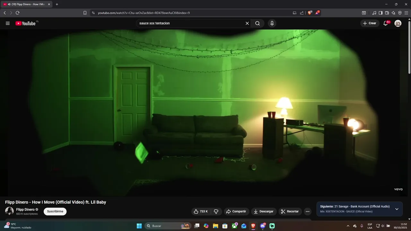Screen dimensions: 411x231
Task: Go forward in browser history
Action: pyautogui.click(x=11, y=13)
